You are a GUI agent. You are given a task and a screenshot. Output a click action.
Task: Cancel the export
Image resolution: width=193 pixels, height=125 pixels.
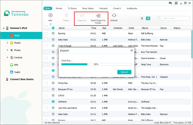124,72
